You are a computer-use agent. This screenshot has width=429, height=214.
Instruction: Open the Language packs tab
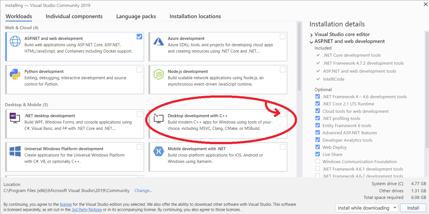point(136,17)
